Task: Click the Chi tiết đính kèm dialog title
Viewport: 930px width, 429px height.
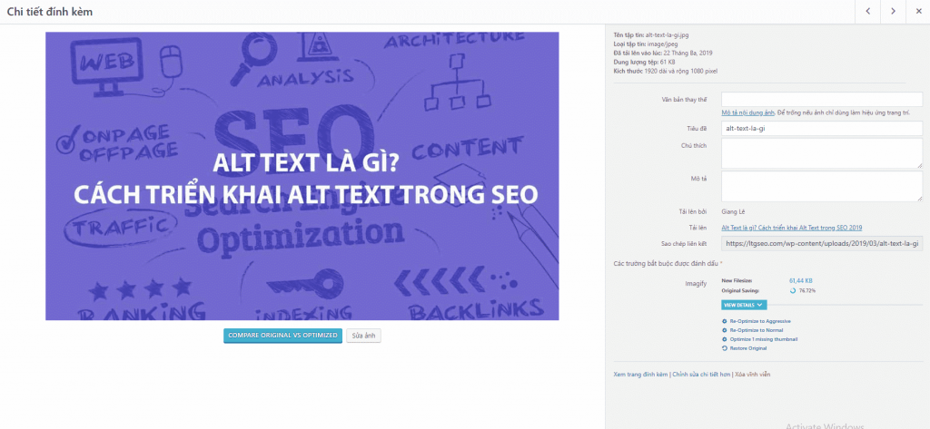Action: coord(50,12)
